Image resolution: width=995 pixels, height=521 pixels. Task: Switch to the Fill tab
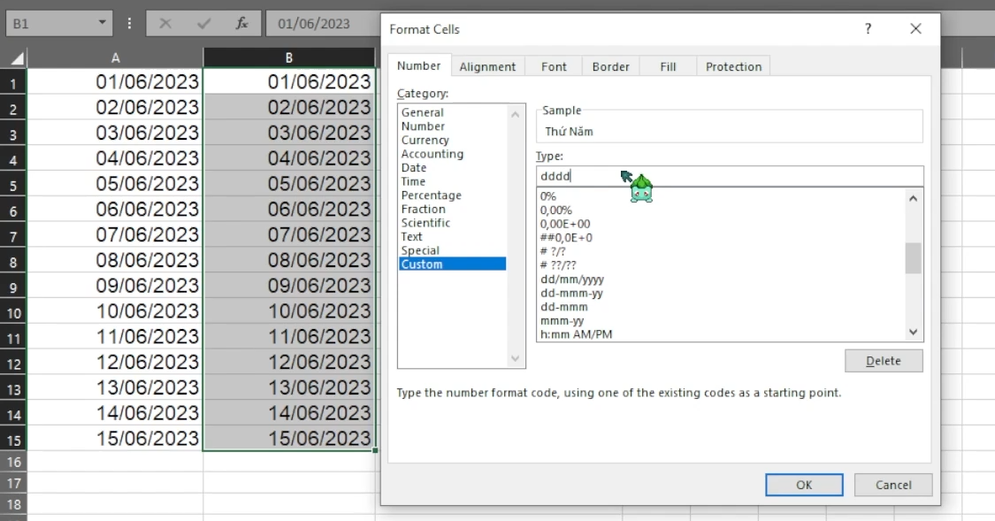[x=667, y=65]
